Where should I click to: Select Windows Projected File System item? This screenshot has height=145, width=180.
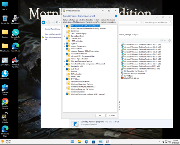pos(82,89)
